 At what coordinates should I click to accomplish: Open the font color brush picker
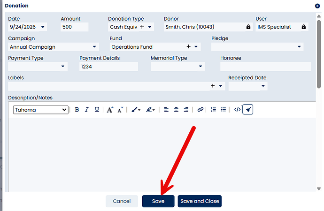tap(136, 110)
